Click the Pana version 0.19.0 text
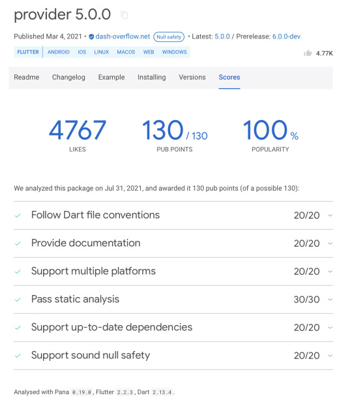 pyautogui.click(x=82, y=392)
